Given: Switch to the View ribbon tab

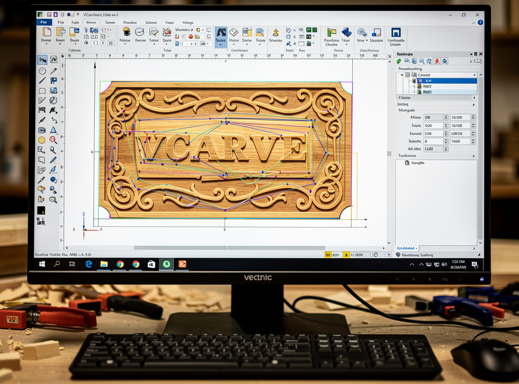Looking at the screenshot, I should click(x=169, y=23).
